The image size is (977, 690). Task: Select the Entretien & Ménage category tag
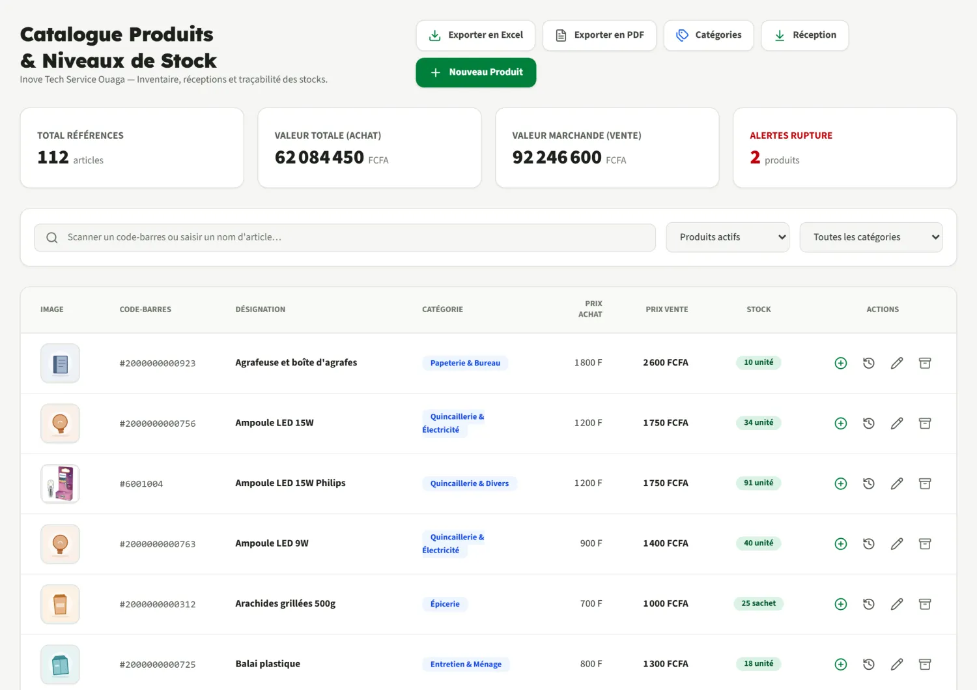[466, 664]
